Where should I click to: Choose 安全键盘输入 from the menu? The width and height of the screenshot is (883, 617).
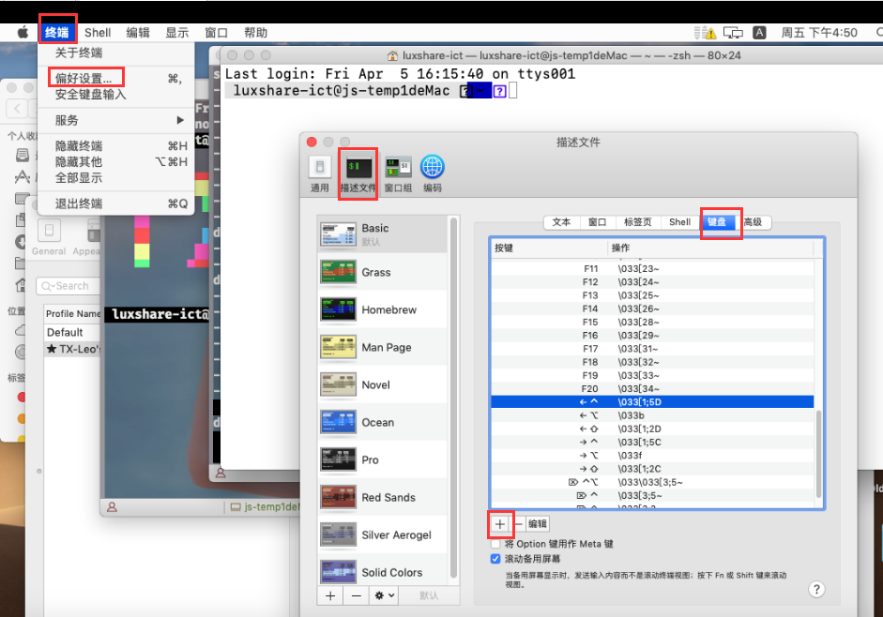[116, 95]
